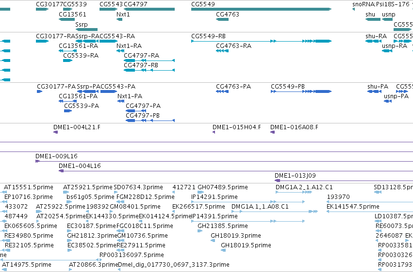Select transcript Nxt1-RA
The image size is (413, 272).
coord(120,51)
